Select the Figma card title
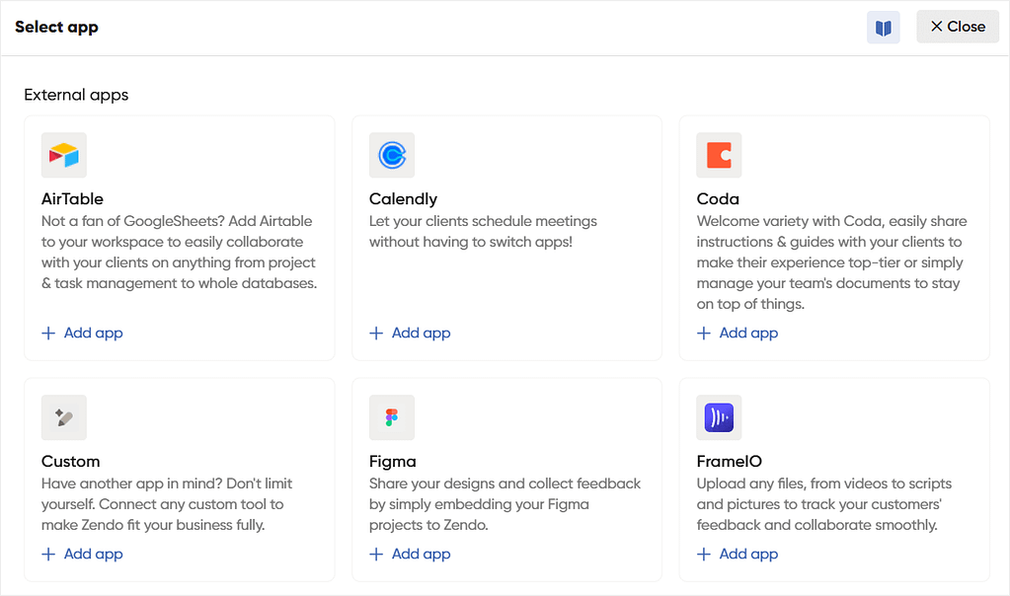The height and width of the screenshot is (596, 1010). (x=392, y=462)
